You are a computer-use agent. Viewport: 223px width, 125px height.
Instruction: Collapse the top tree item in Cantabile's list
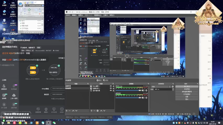coord(20,21)
